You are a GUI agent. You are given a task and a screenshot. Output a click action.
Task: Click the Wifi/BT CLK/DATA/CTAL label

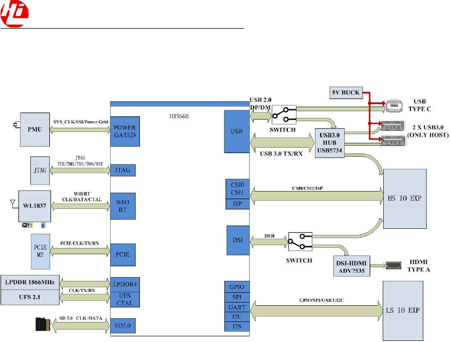tap(82, 196)
